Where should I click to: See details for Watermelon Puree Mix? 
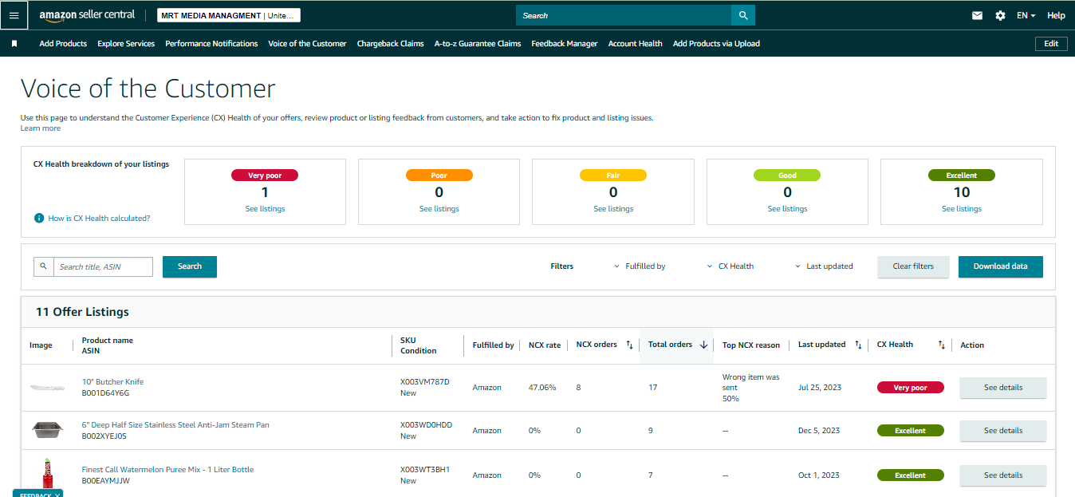[x=1002, y=475]
